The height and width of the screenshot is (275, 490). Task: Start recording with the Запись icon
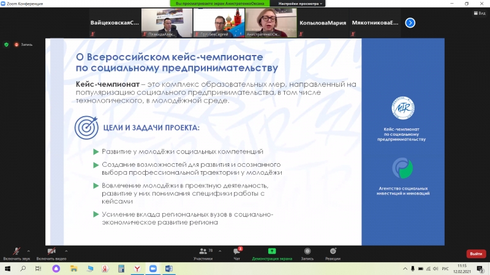point(307,252)
